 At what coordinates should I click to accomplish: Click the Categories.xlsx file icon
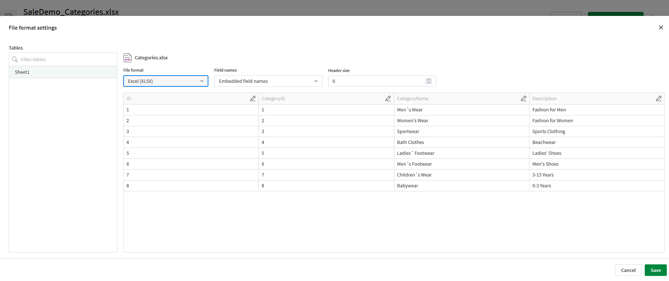(128, 58)
